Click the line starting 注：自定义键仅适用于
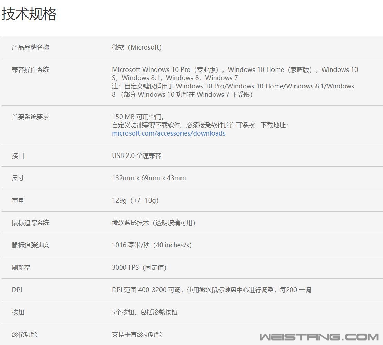Screen dimensions: 383x345 coord(233,86)
